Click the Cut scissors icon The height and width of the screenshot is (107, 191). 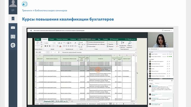41,42
